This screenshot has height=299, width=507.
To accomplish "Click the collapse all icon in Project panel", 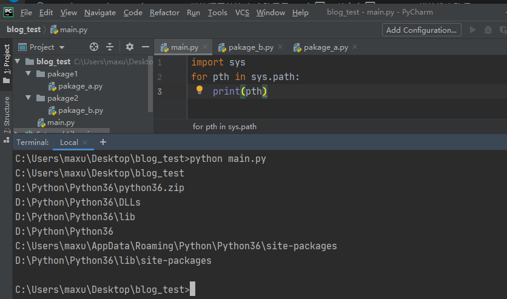I will [x=110, y=47].
